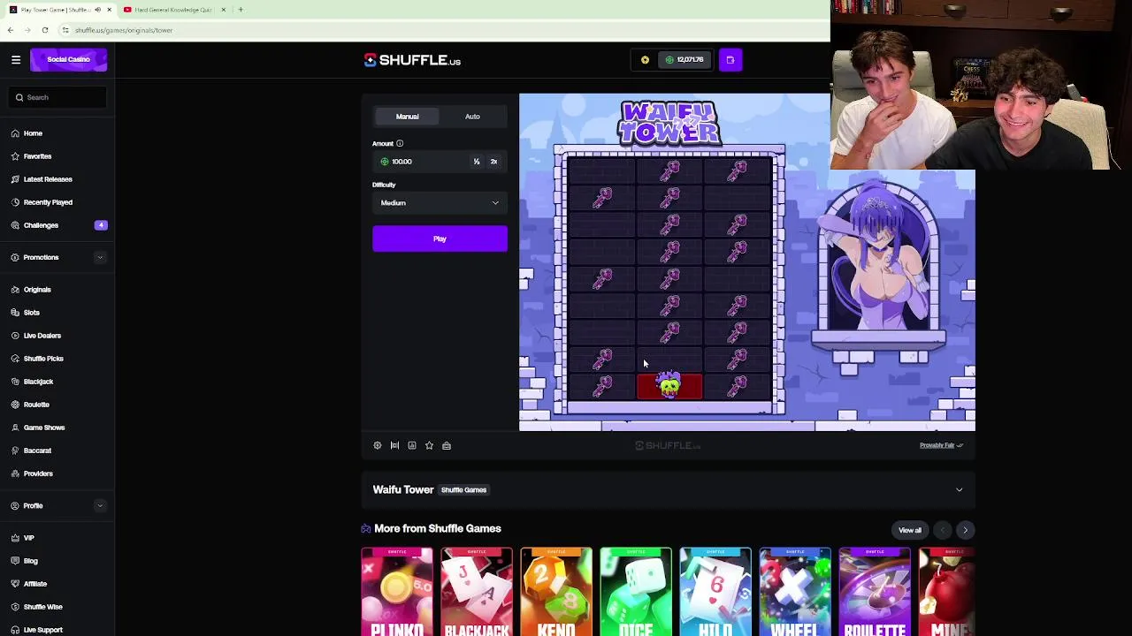Open Blackjack in sidebar
The width and height of the screenshot is (1132, 636).
click(x=38, y=382)
